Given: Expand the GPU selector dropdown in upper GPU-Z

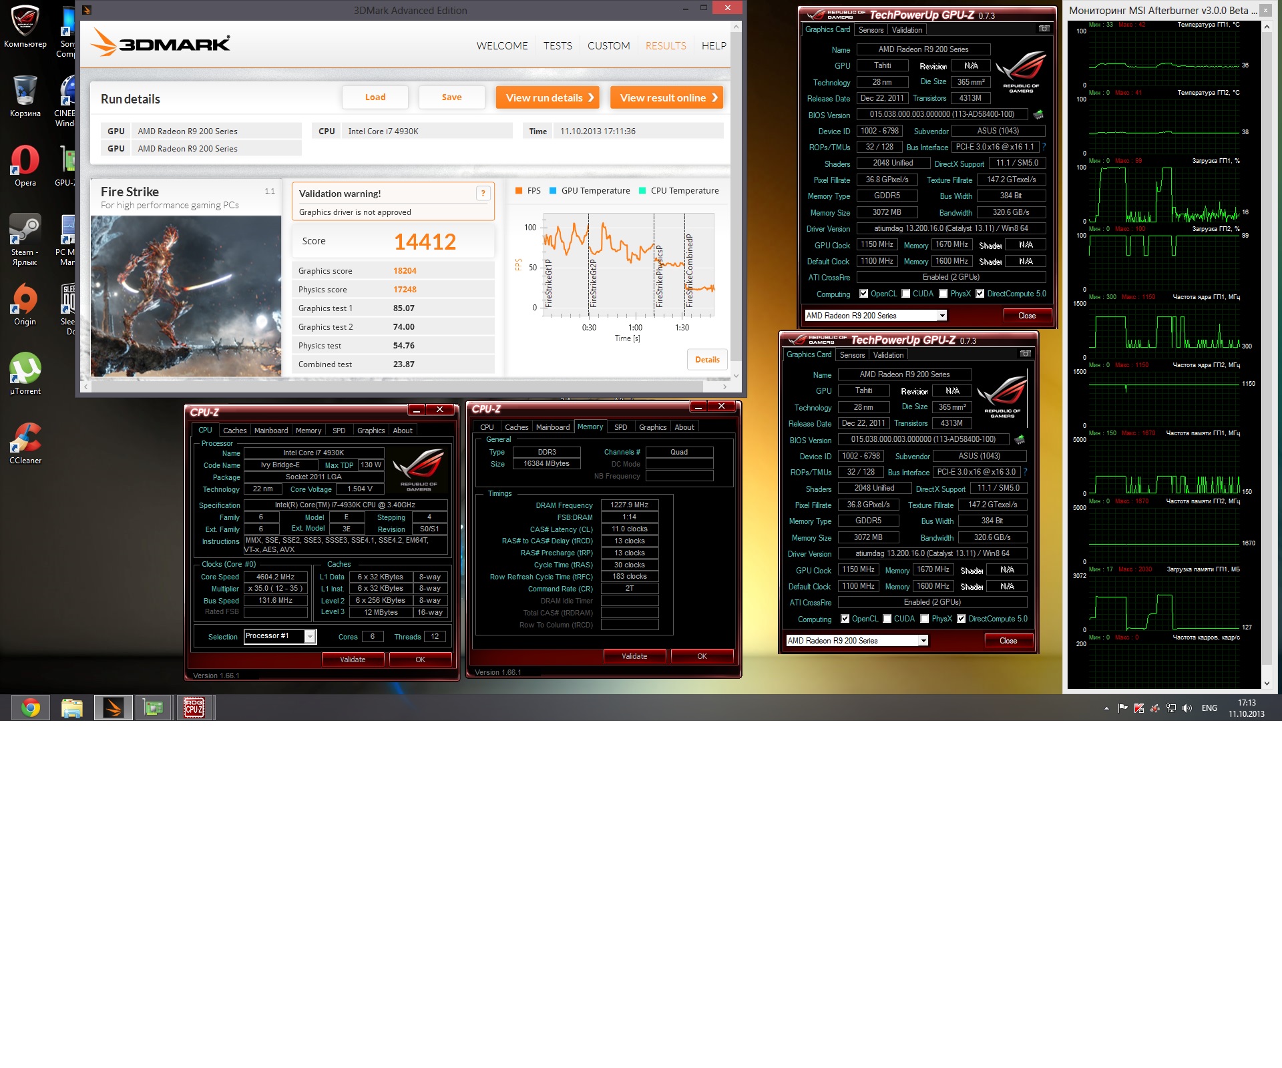Looking at the screenshot, I should pos(942,316).
